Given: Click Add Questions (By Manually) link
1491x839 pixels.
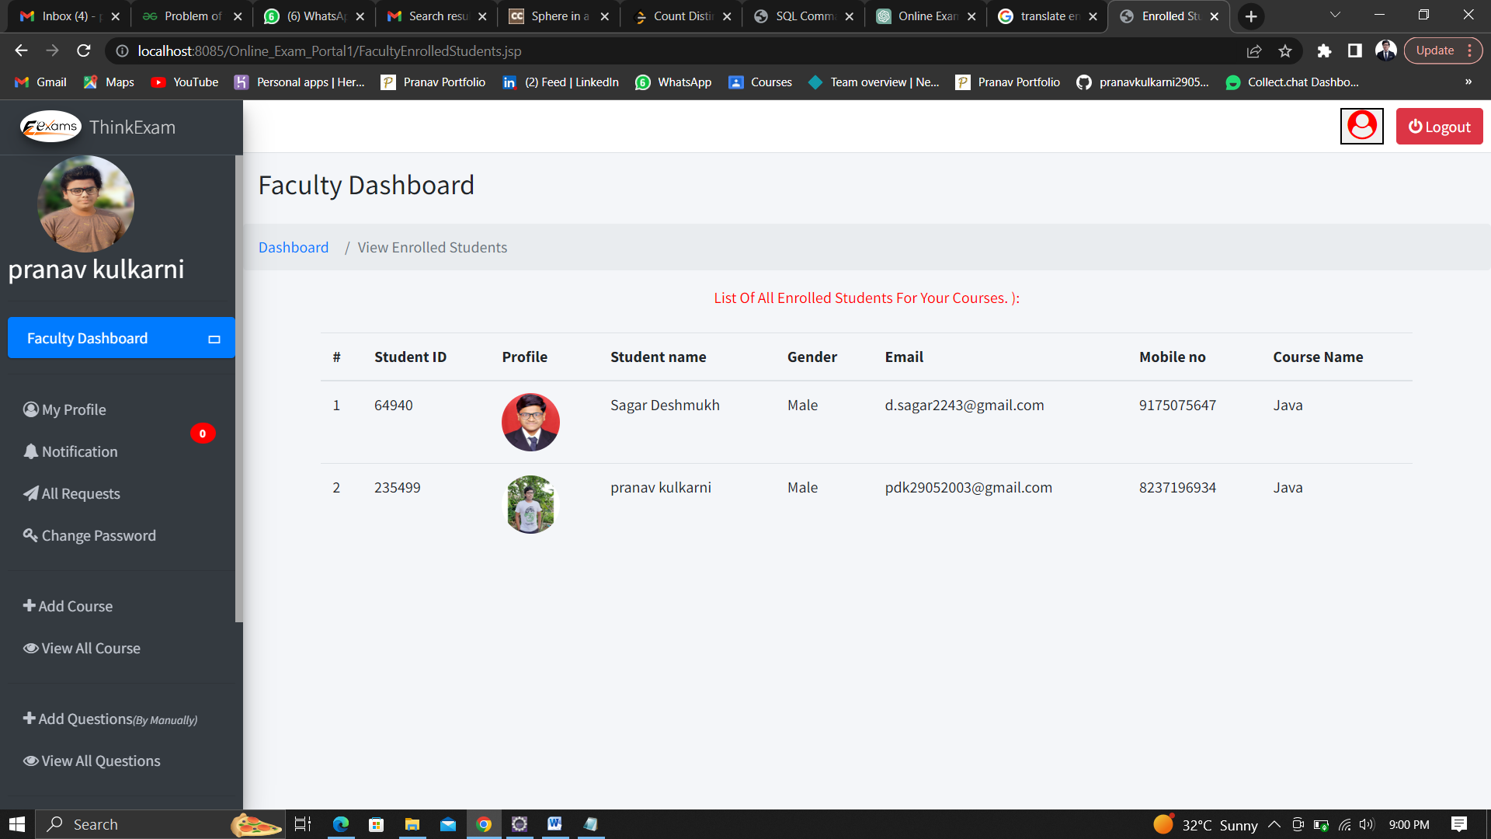Looking at the screenshot, I should [x=109, y=719].
